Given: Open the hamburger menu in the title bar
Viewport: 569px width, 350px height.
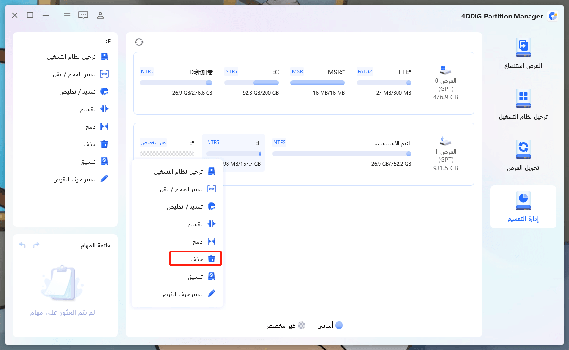Looking at the screenshot, I should click(x=67, y=15).
